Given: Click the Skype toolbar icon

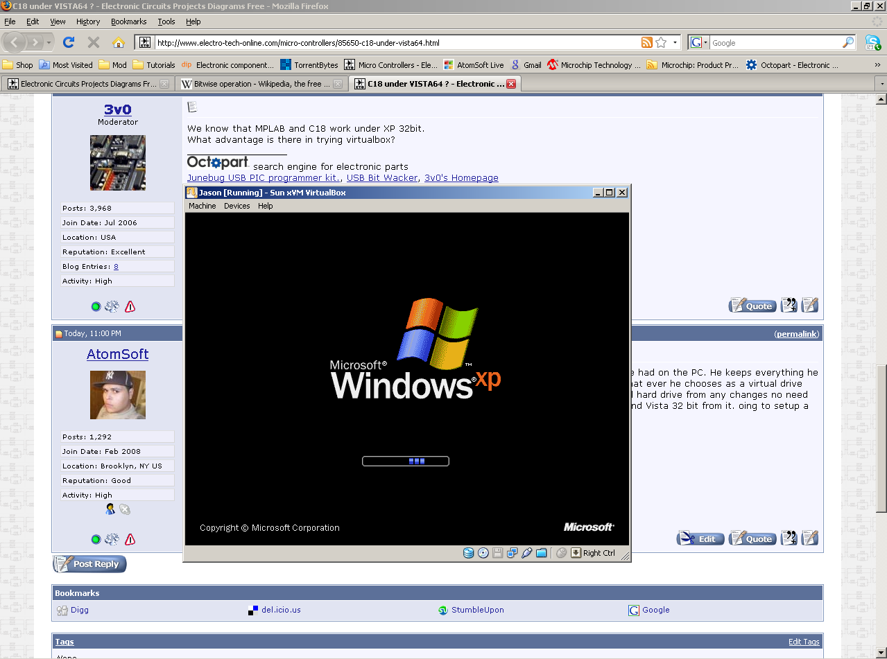Looking at the screenshot, I should click(x=873, y=42).
